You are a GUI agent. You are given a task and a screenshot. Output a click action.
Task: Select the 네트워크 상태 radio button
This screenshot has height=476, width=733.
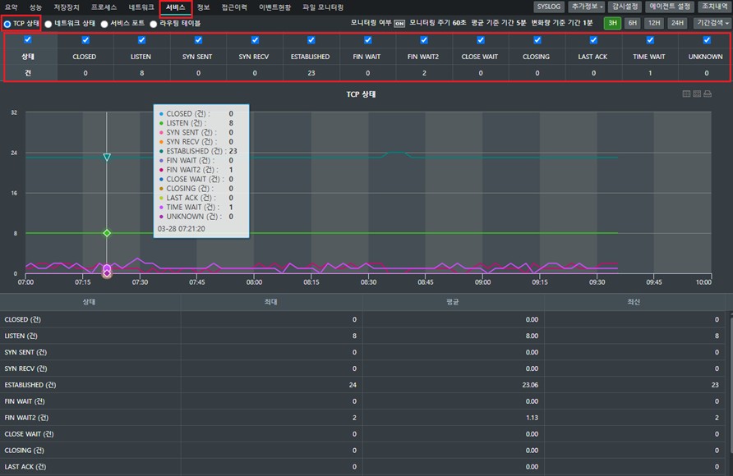click(x=48, y=24)
